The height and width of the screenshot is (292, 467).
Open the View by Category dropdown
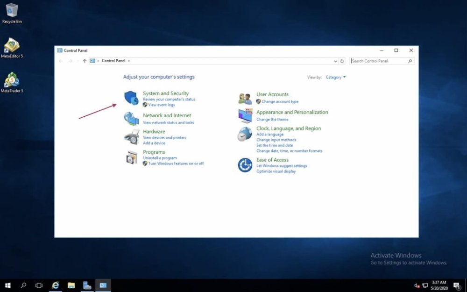pos(336,77)
